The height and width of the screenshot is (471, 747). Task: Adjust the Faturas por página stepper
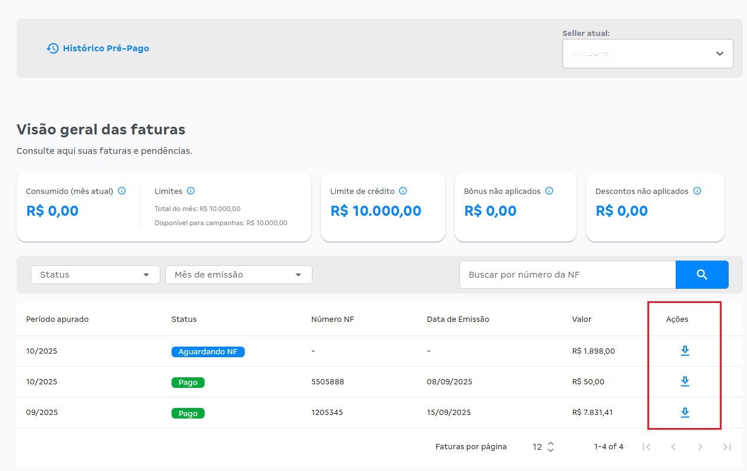point(549,447)
